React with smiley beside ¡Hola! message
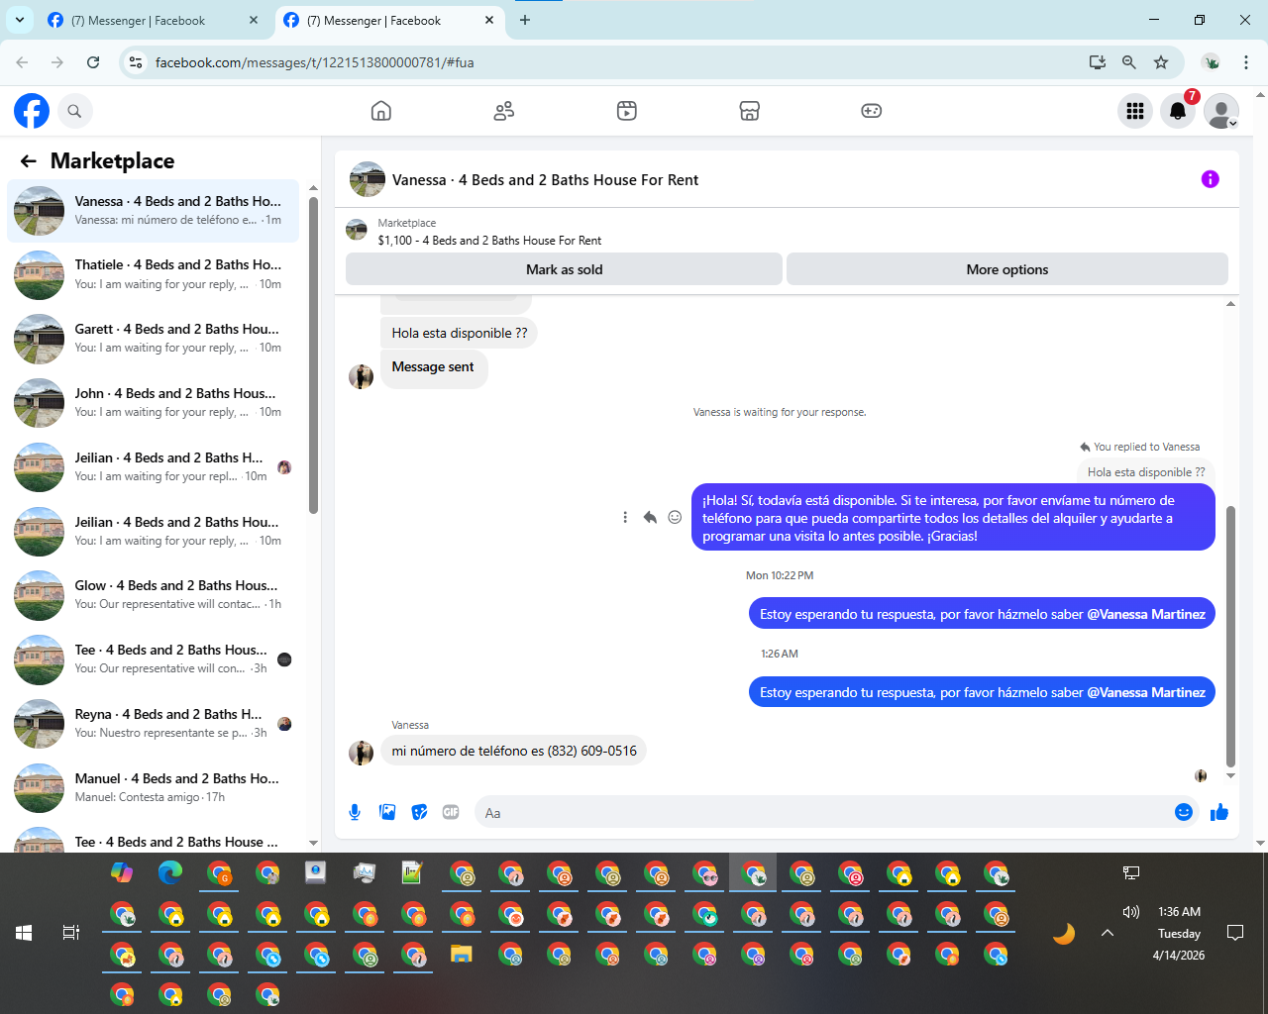 pos(675,517)
